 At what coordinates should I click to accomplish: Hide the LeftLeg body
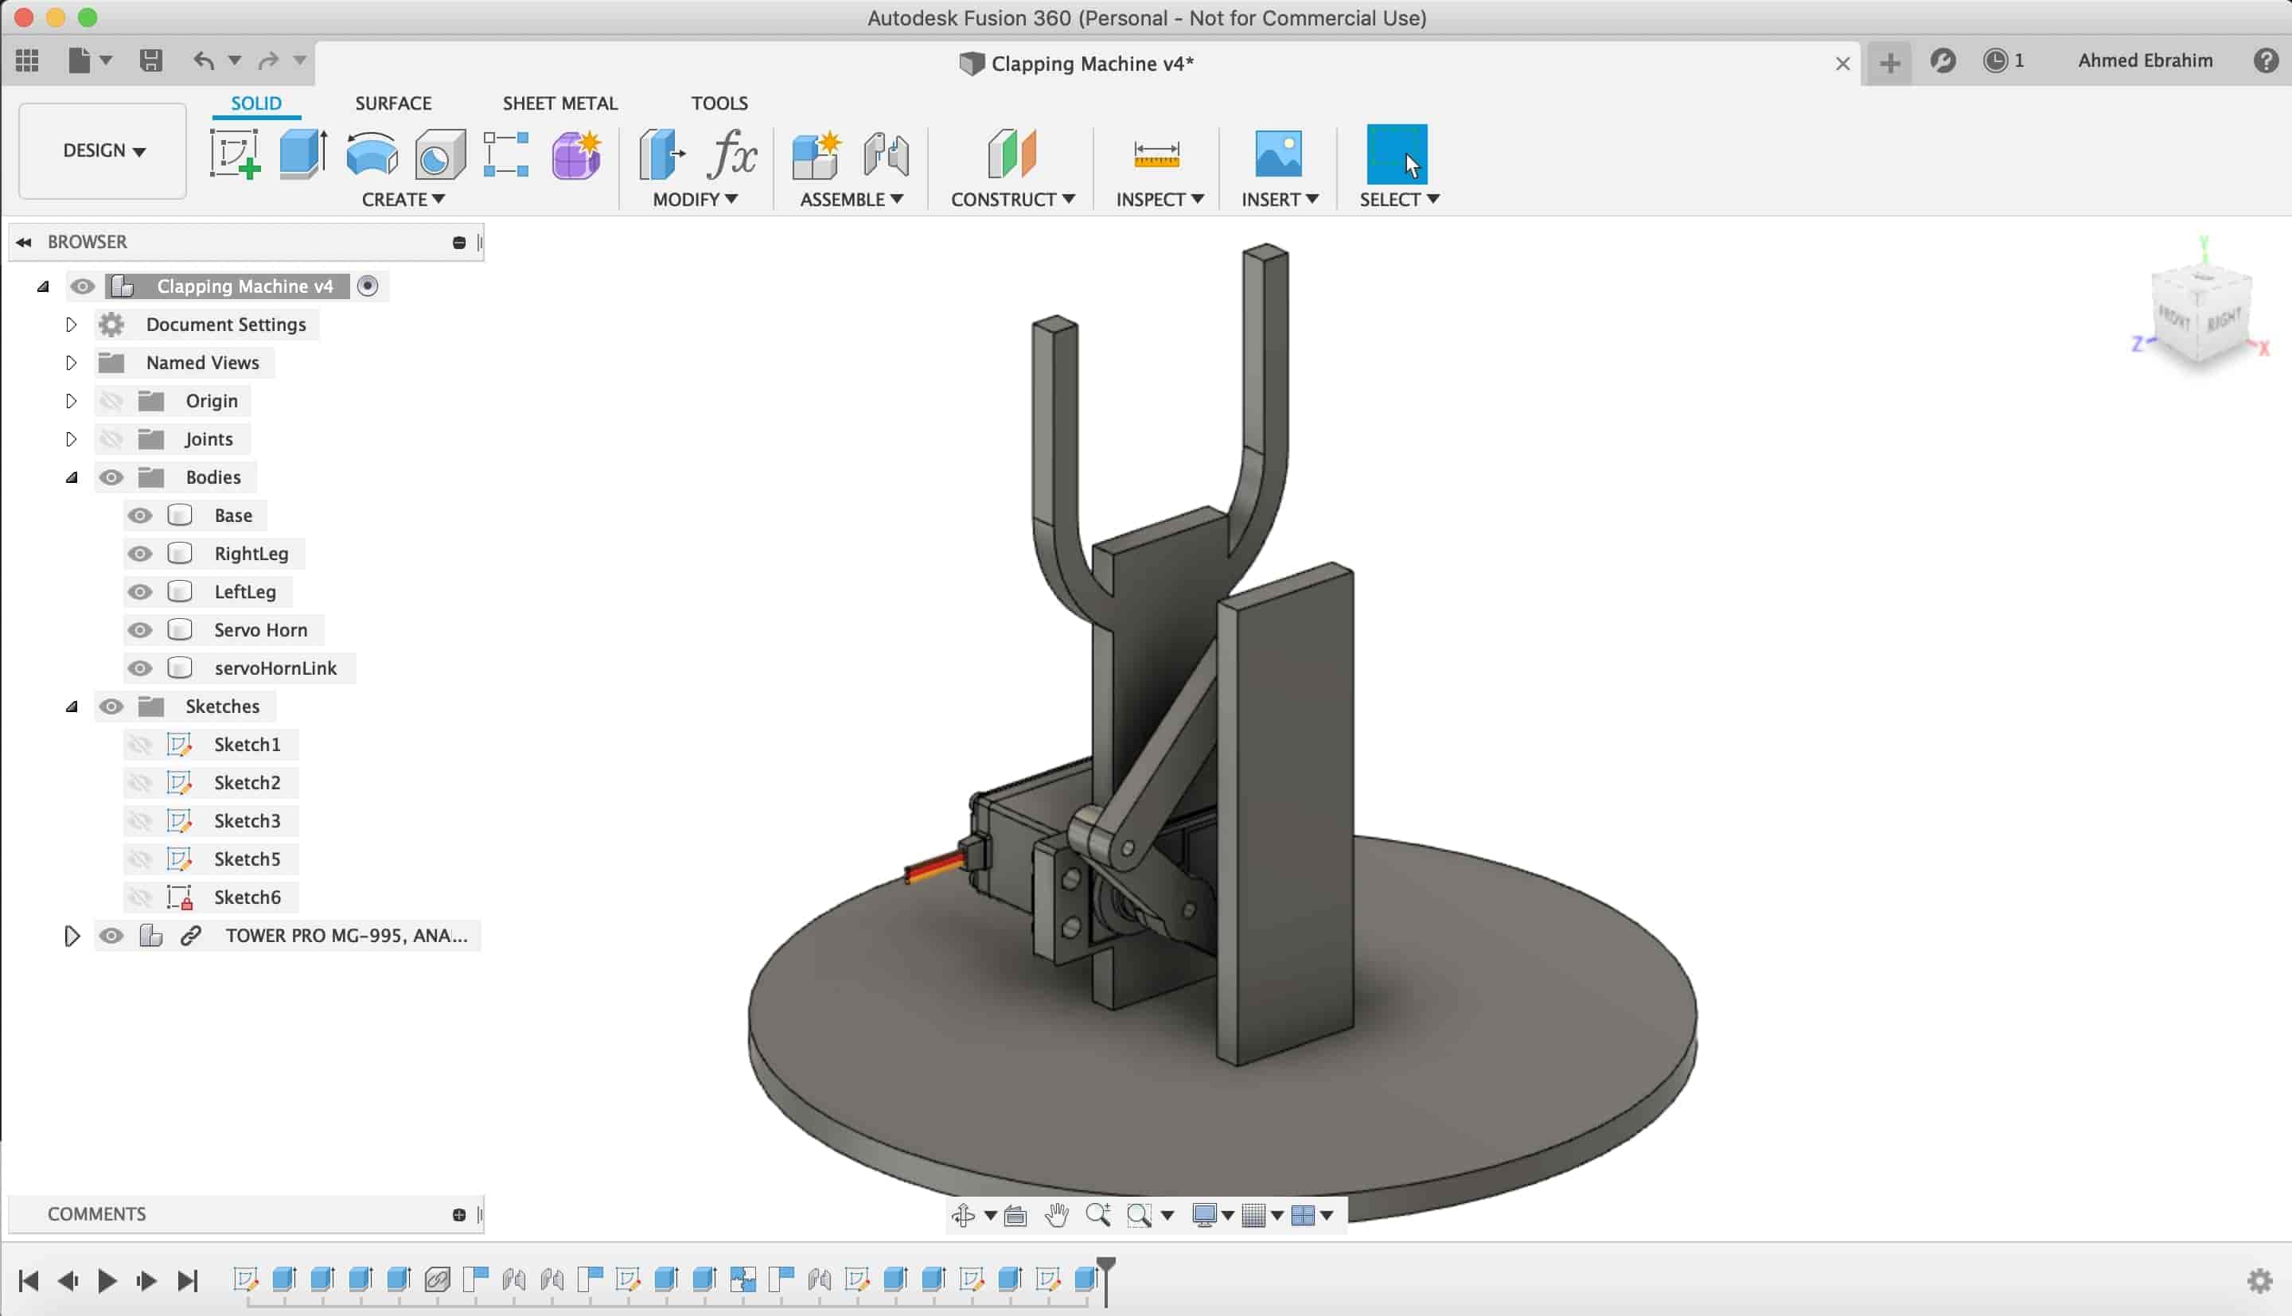tap(139, 592)
